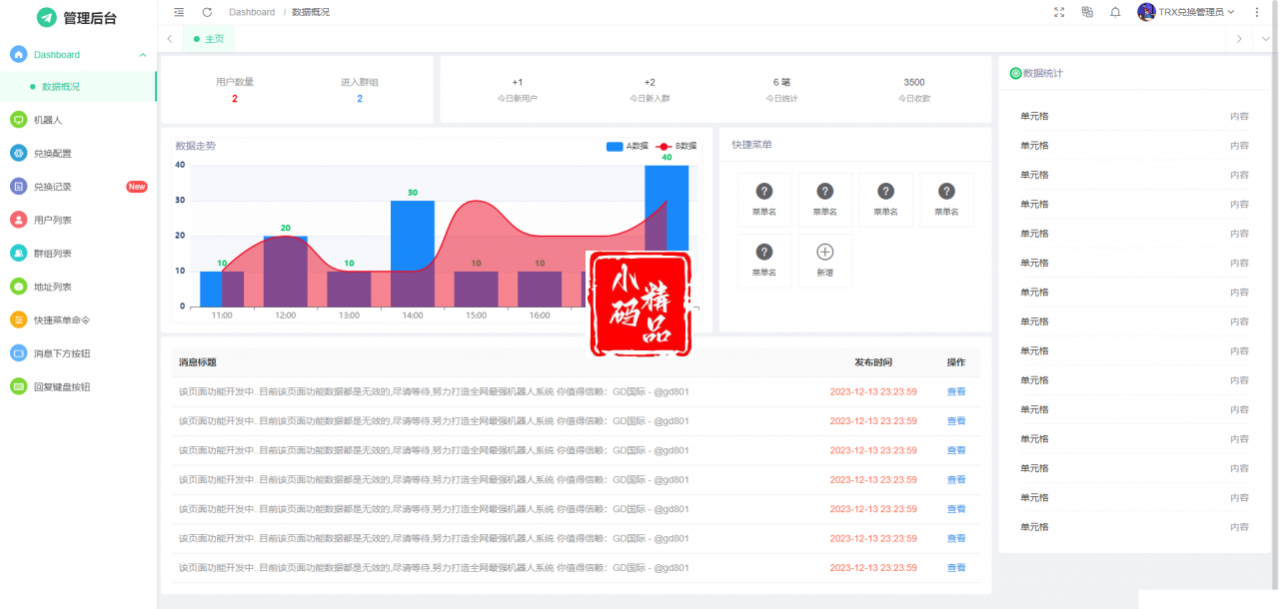Click the tabs scroll-right arrow

click(1239, 39)
